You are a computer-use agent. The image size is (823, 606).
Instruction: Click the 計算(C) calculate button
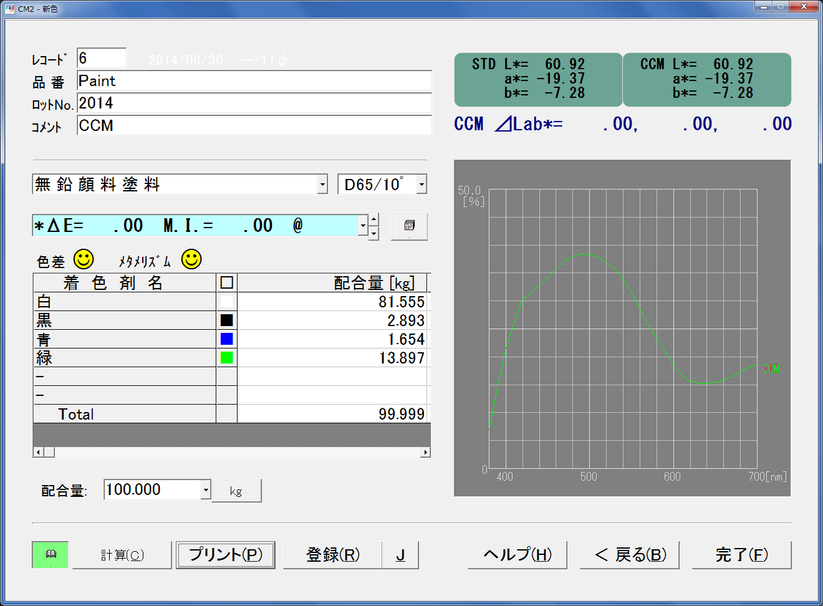coord(122,555)
